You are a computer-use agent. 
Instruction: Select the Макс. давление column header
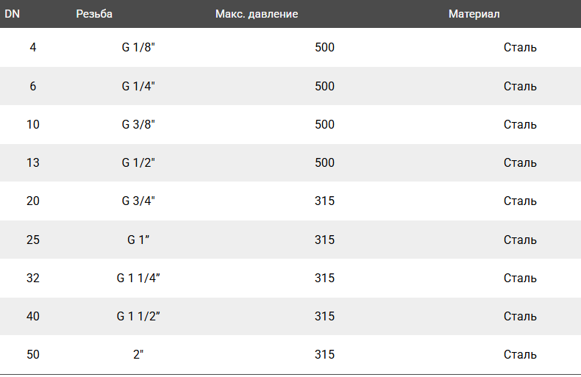[x=257, y=14]
